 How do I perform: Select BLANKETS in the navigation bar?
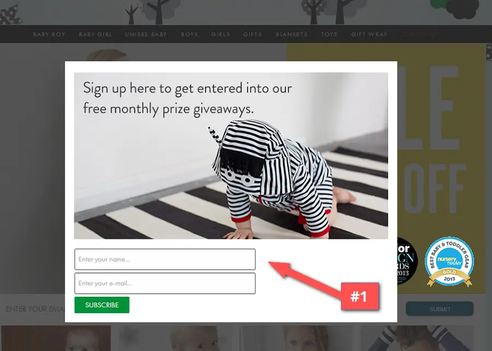pos(291,34)
